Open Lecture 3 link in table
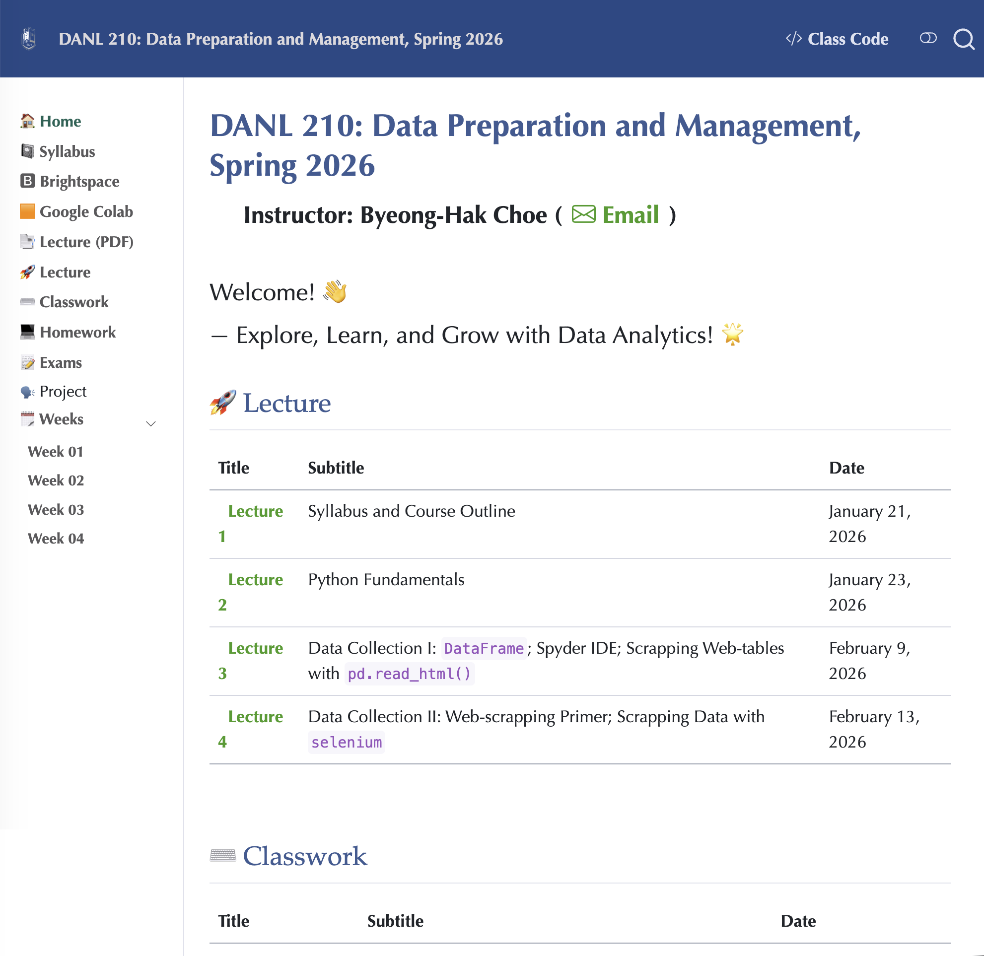This screenshot has width=984, height=956. (x=255, y=648)
